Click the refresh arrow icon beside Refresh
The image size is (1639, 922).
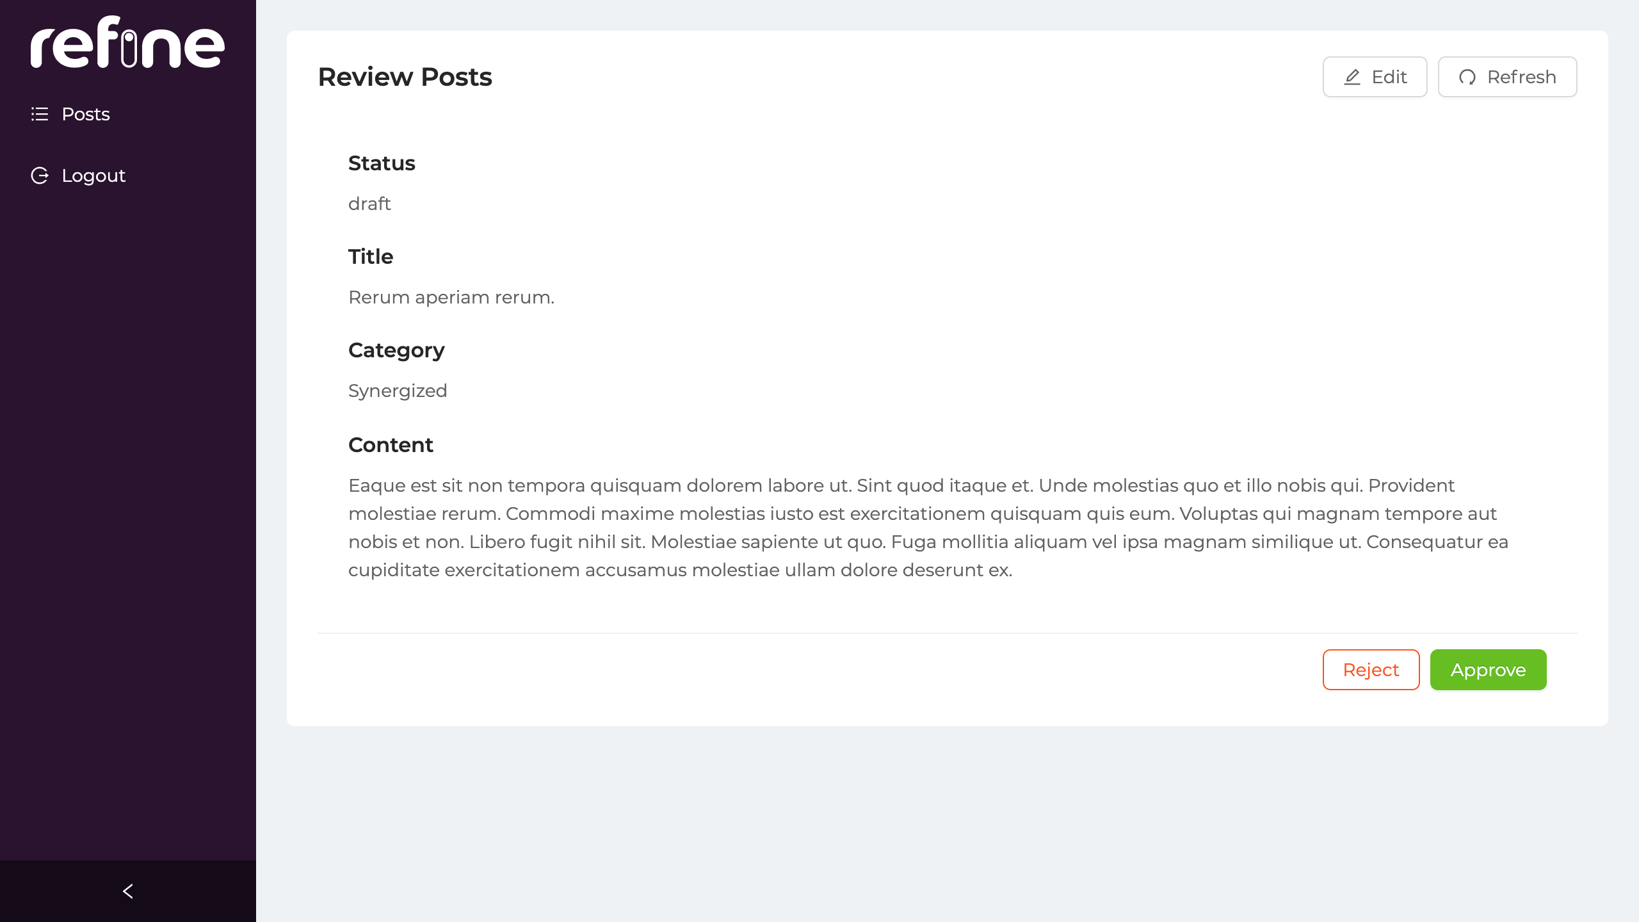[x=1469, y=76]
